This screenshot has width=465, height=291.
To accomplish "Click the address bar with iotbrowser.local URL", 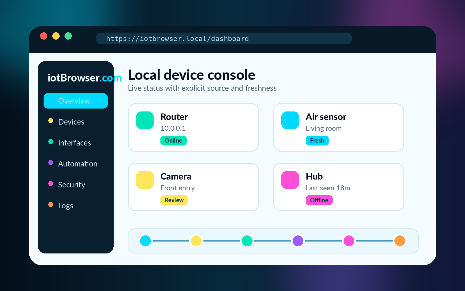I will [224, 38].
